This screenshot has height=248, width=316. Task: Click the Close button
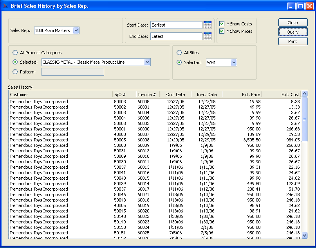pos(293,23)
